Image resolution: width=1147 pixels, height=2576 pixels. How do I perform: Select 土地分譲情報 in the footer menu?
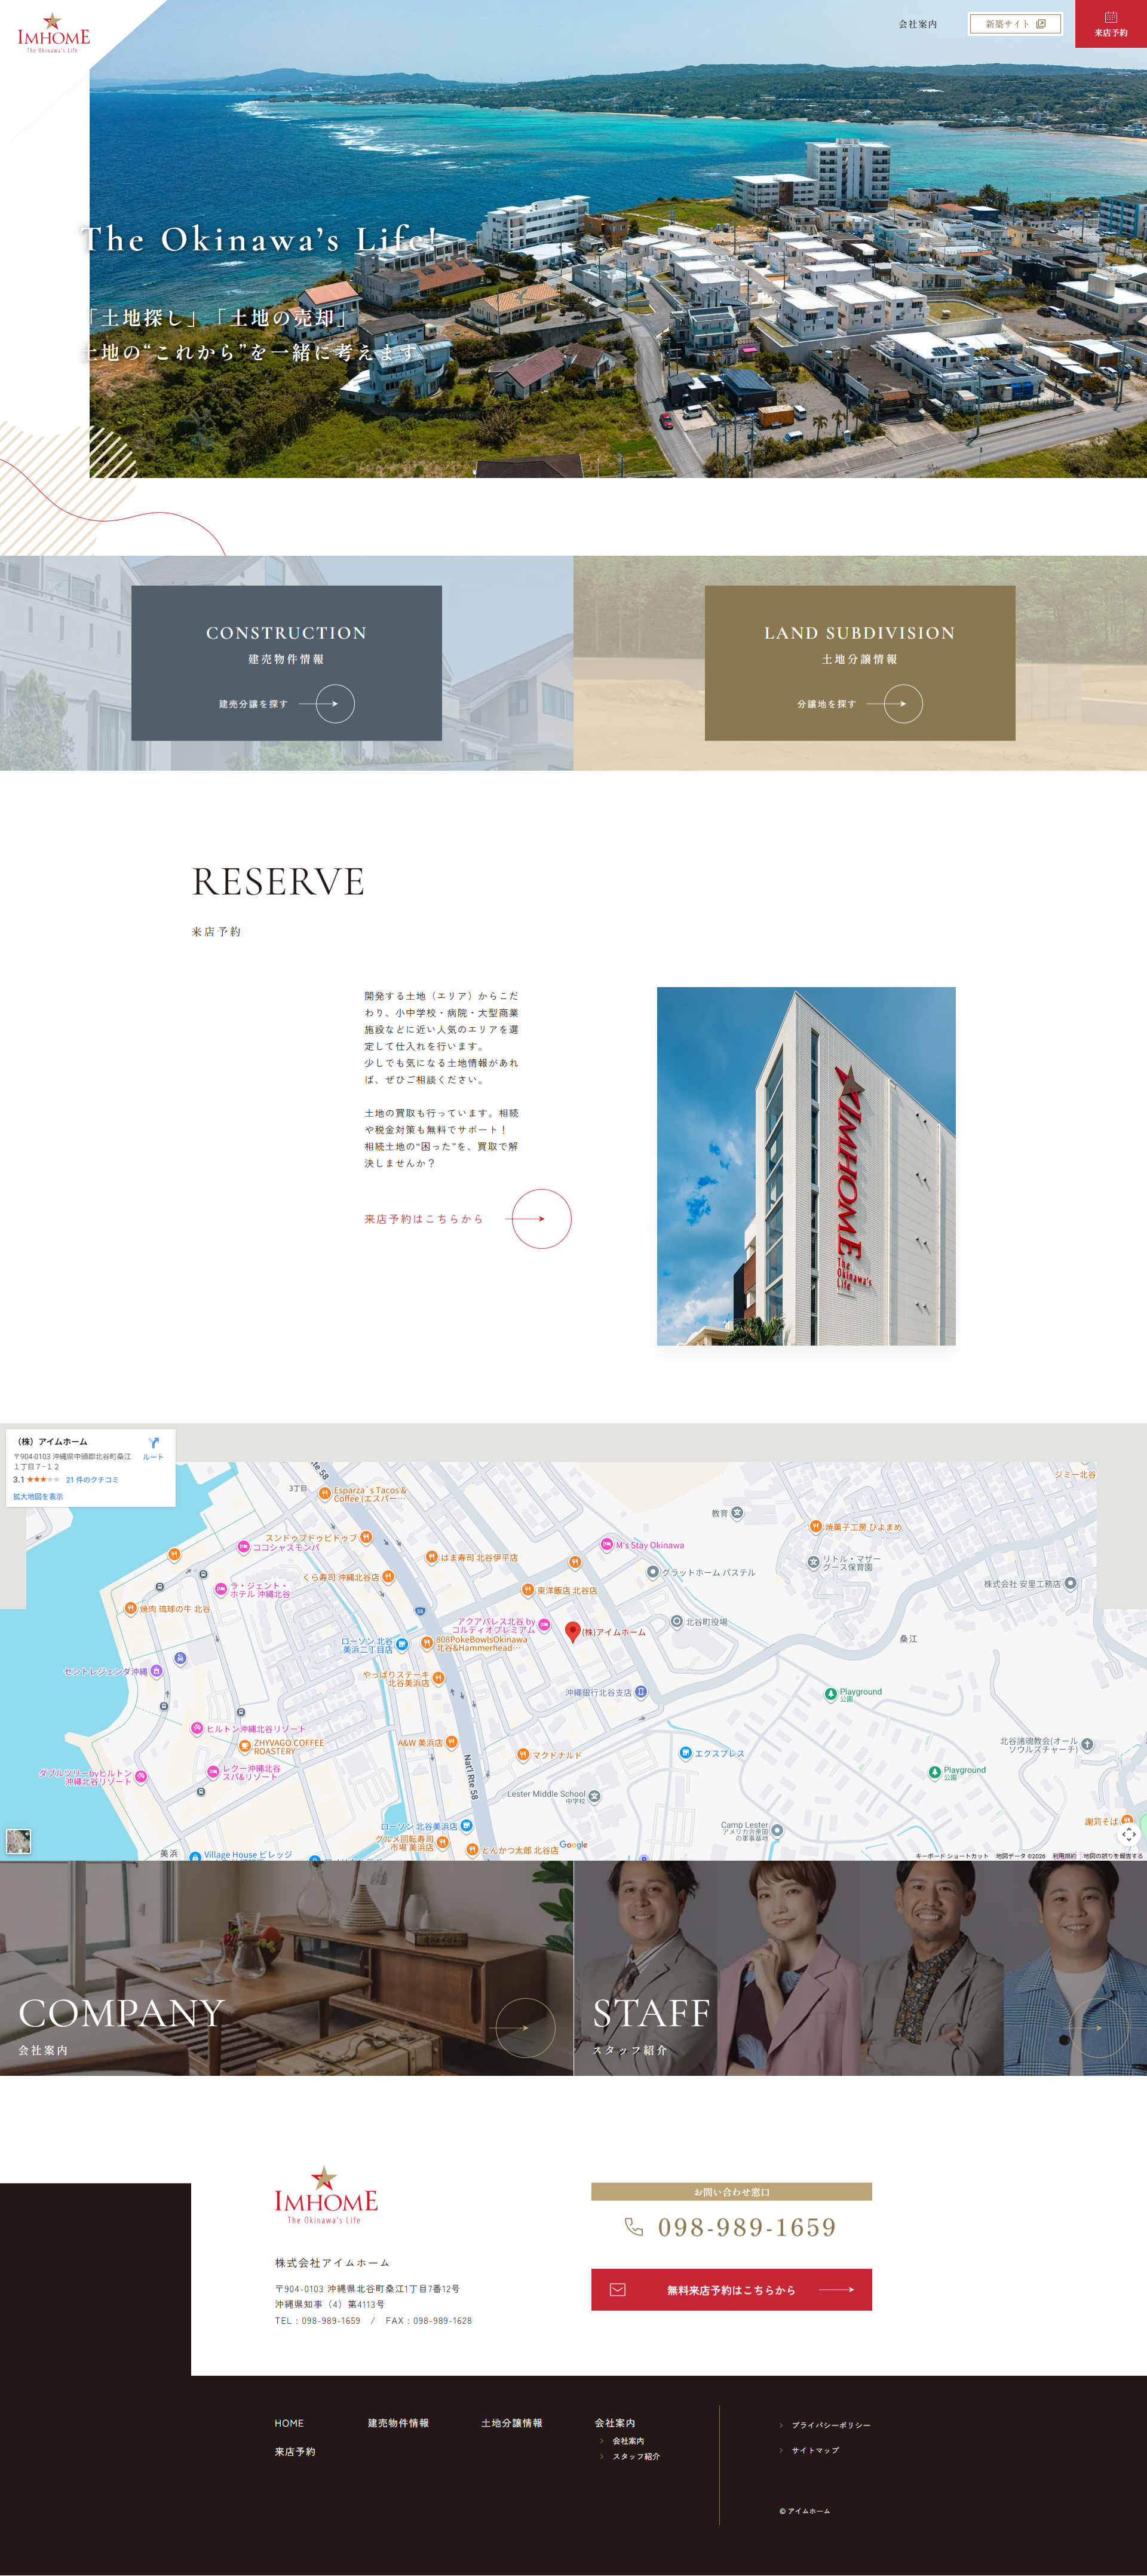pos(512,2423)
